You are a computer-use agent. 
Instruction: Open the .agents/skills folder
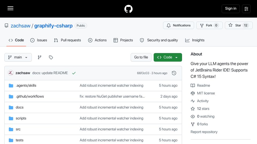pyautogui.click(x=26, y=86)
